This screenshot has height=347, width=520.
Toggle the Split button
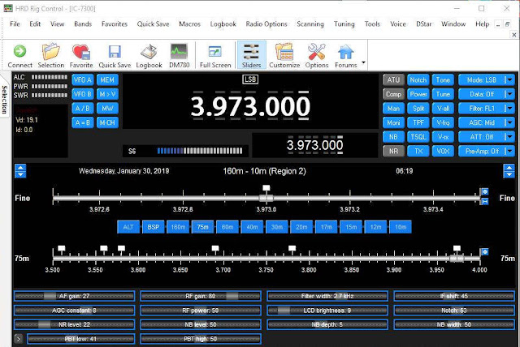tap(418, 109)
